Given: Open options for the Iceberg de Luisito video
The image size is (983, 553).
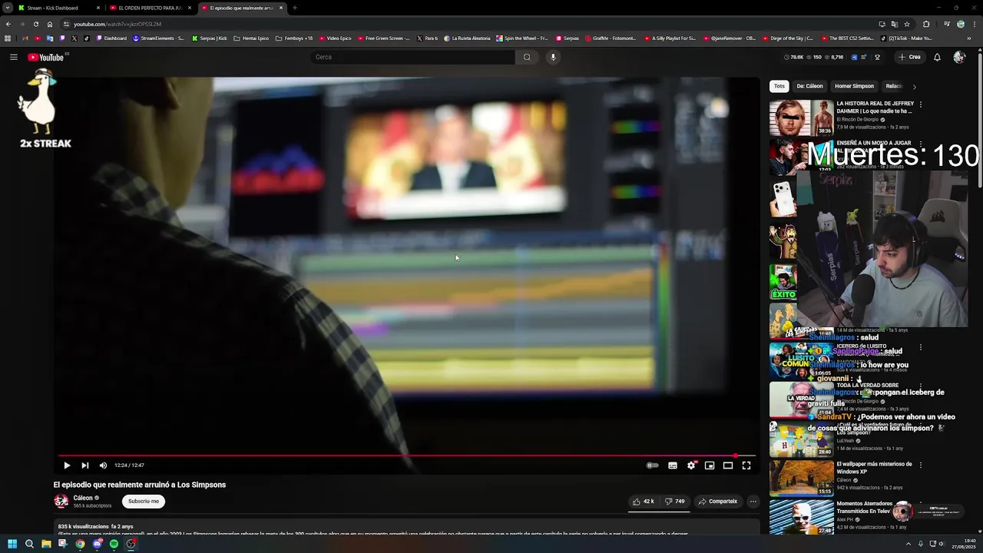Looking at the screenshot, I should tap(921, 347).
